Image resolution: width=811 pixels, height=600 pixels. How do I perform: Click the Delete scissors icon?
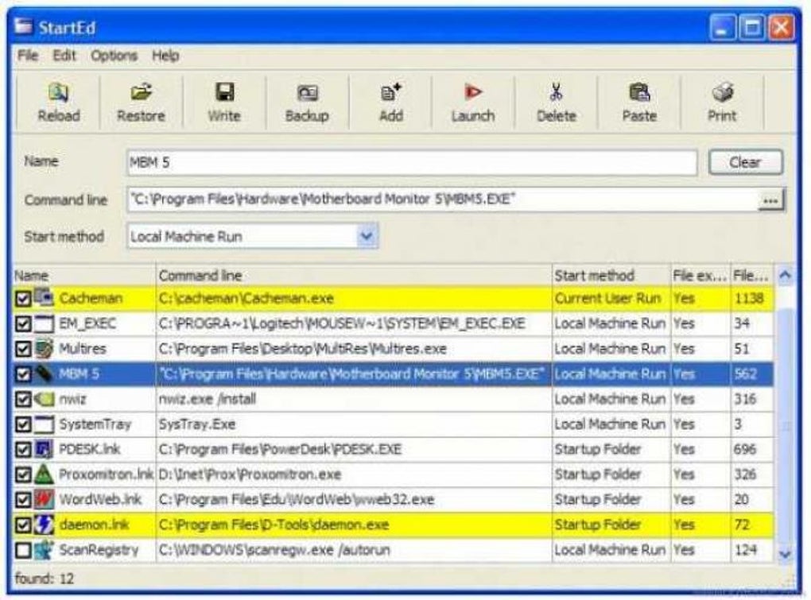(556, 92)
